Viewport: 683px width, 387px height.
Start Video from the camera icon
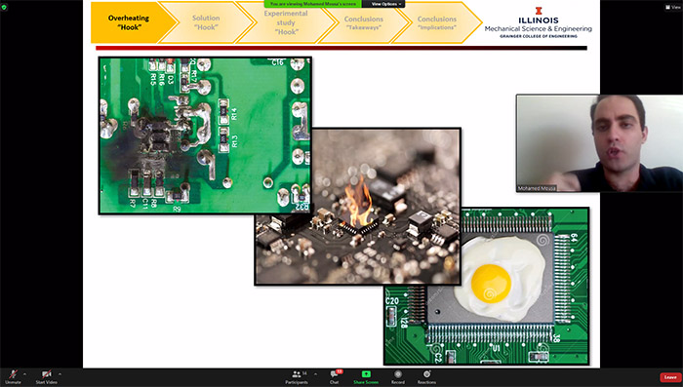click(x=46, y=376)
